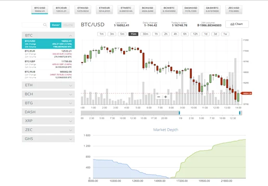Screen dimensions: 268x186
Task: Select the 3d timeframe
Action: [216, 34]
